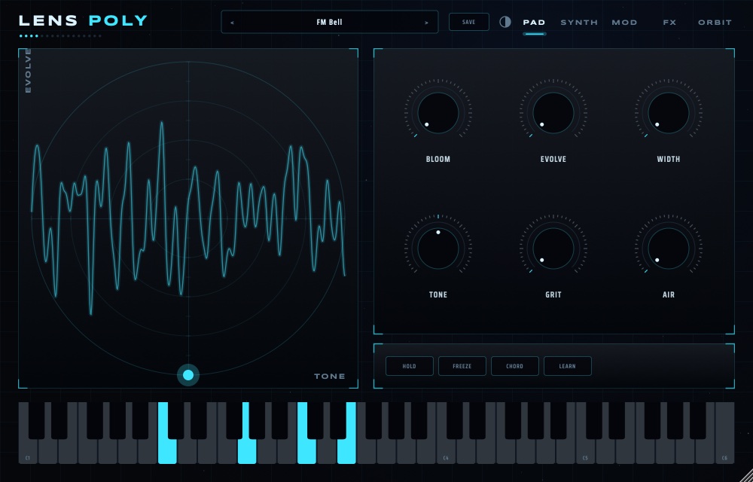
Task: Click the waveform display in the XY pad
Action: coord(188,218)
